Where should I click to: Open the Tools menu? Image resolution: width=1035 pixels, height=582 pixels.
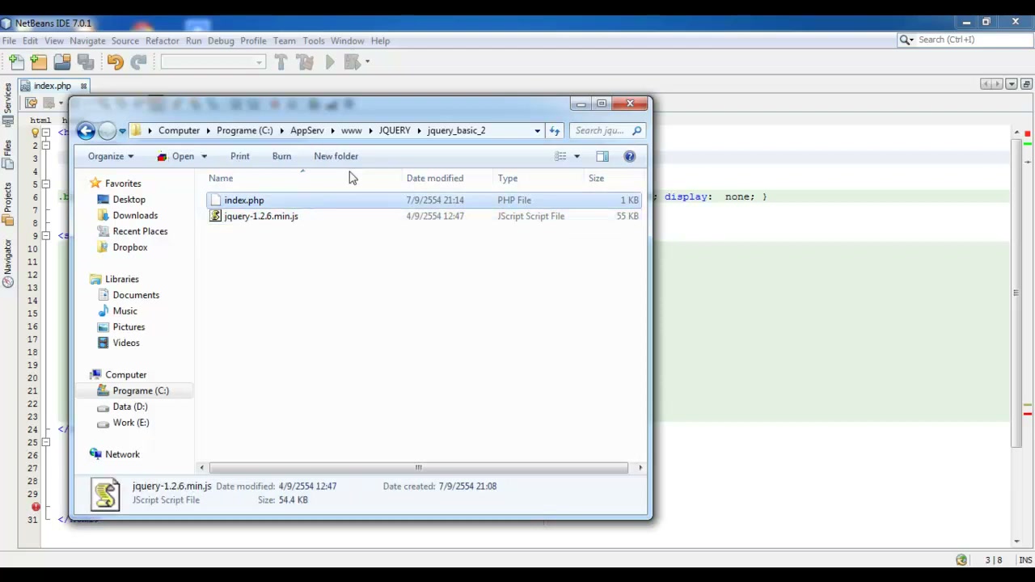(314, 40)
